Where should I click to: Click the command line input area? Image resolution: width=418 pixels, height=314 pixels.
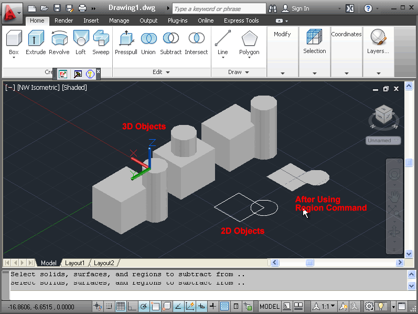point(208,295)
